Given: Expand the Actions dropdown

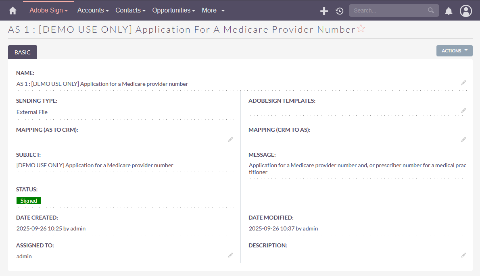Looking at the screenshot, I should pyautogui.click(x=454, y=51).
